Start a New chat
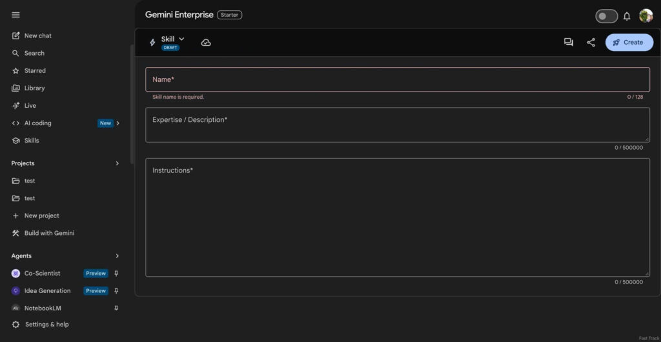 click(x=37, y=36)
